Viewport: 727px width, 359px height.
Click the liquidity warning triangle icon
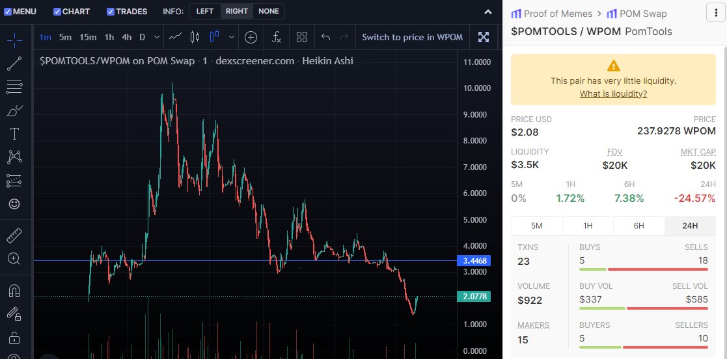pyautogui.click(x=613, y=65)
